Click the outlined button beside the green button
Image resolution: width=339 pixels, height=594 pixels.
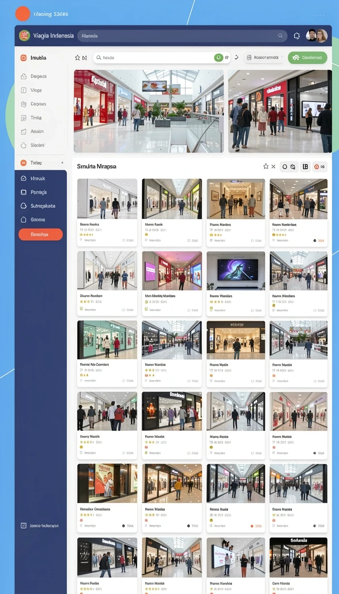coord(264,57)
